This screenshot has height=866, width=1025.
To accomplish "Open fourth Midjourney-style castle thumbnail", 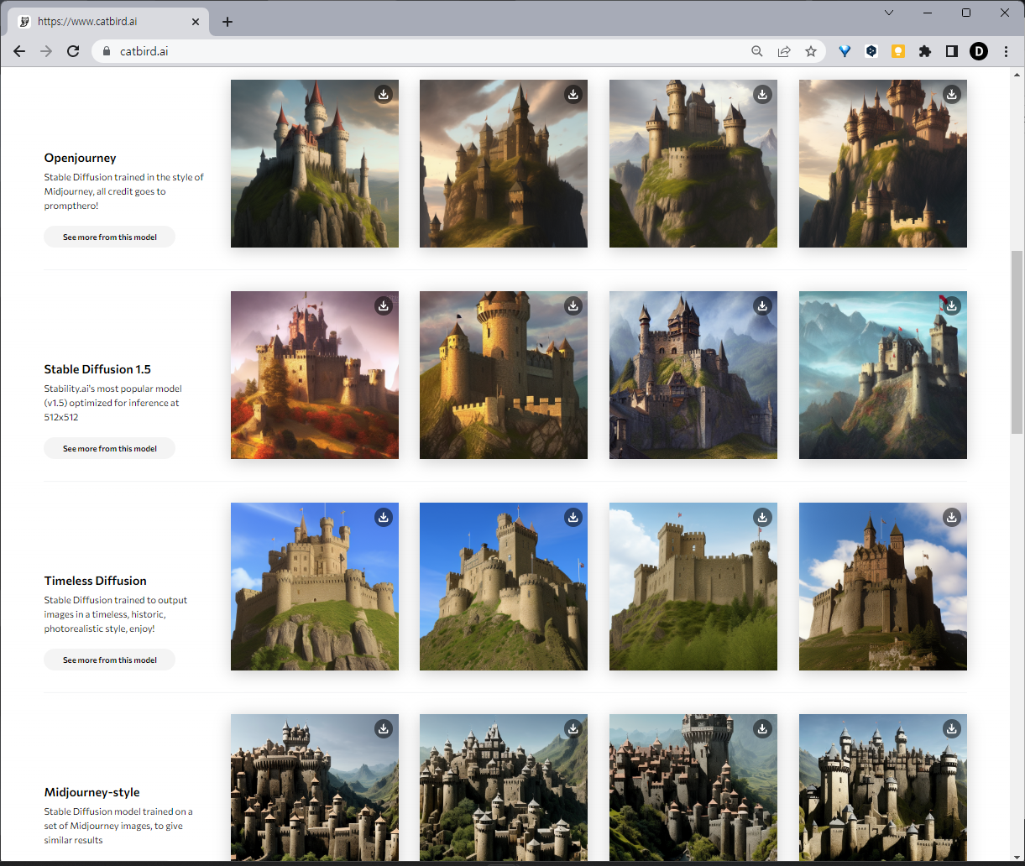I will tap(883, 788).
